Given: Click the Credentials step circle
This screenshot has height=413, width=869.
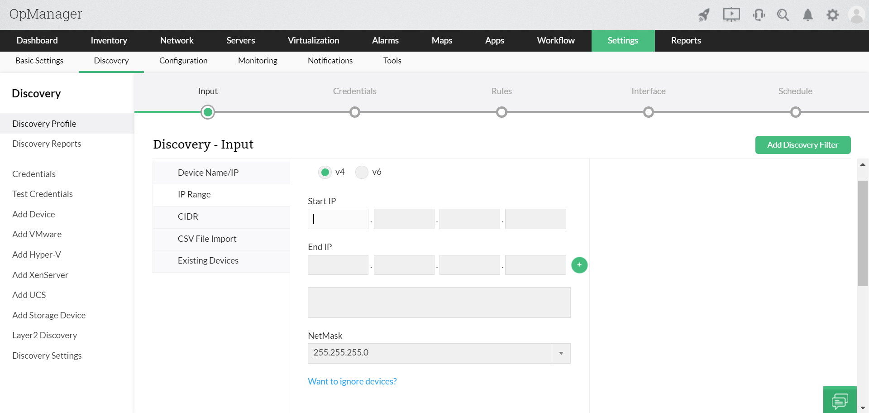Looking at the screenshot, I should (355, 112).
